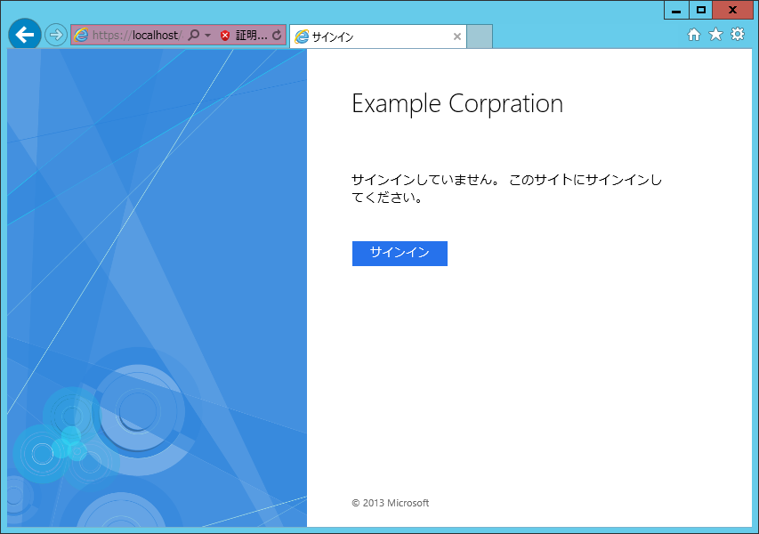
Task: Go to Home page icon
Action: tap(694, 35)
